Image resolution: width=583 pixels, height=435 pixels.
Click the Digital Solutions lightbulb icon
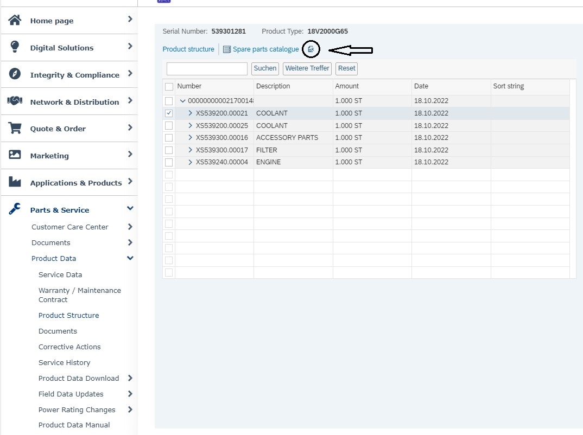tap(15, 47)
